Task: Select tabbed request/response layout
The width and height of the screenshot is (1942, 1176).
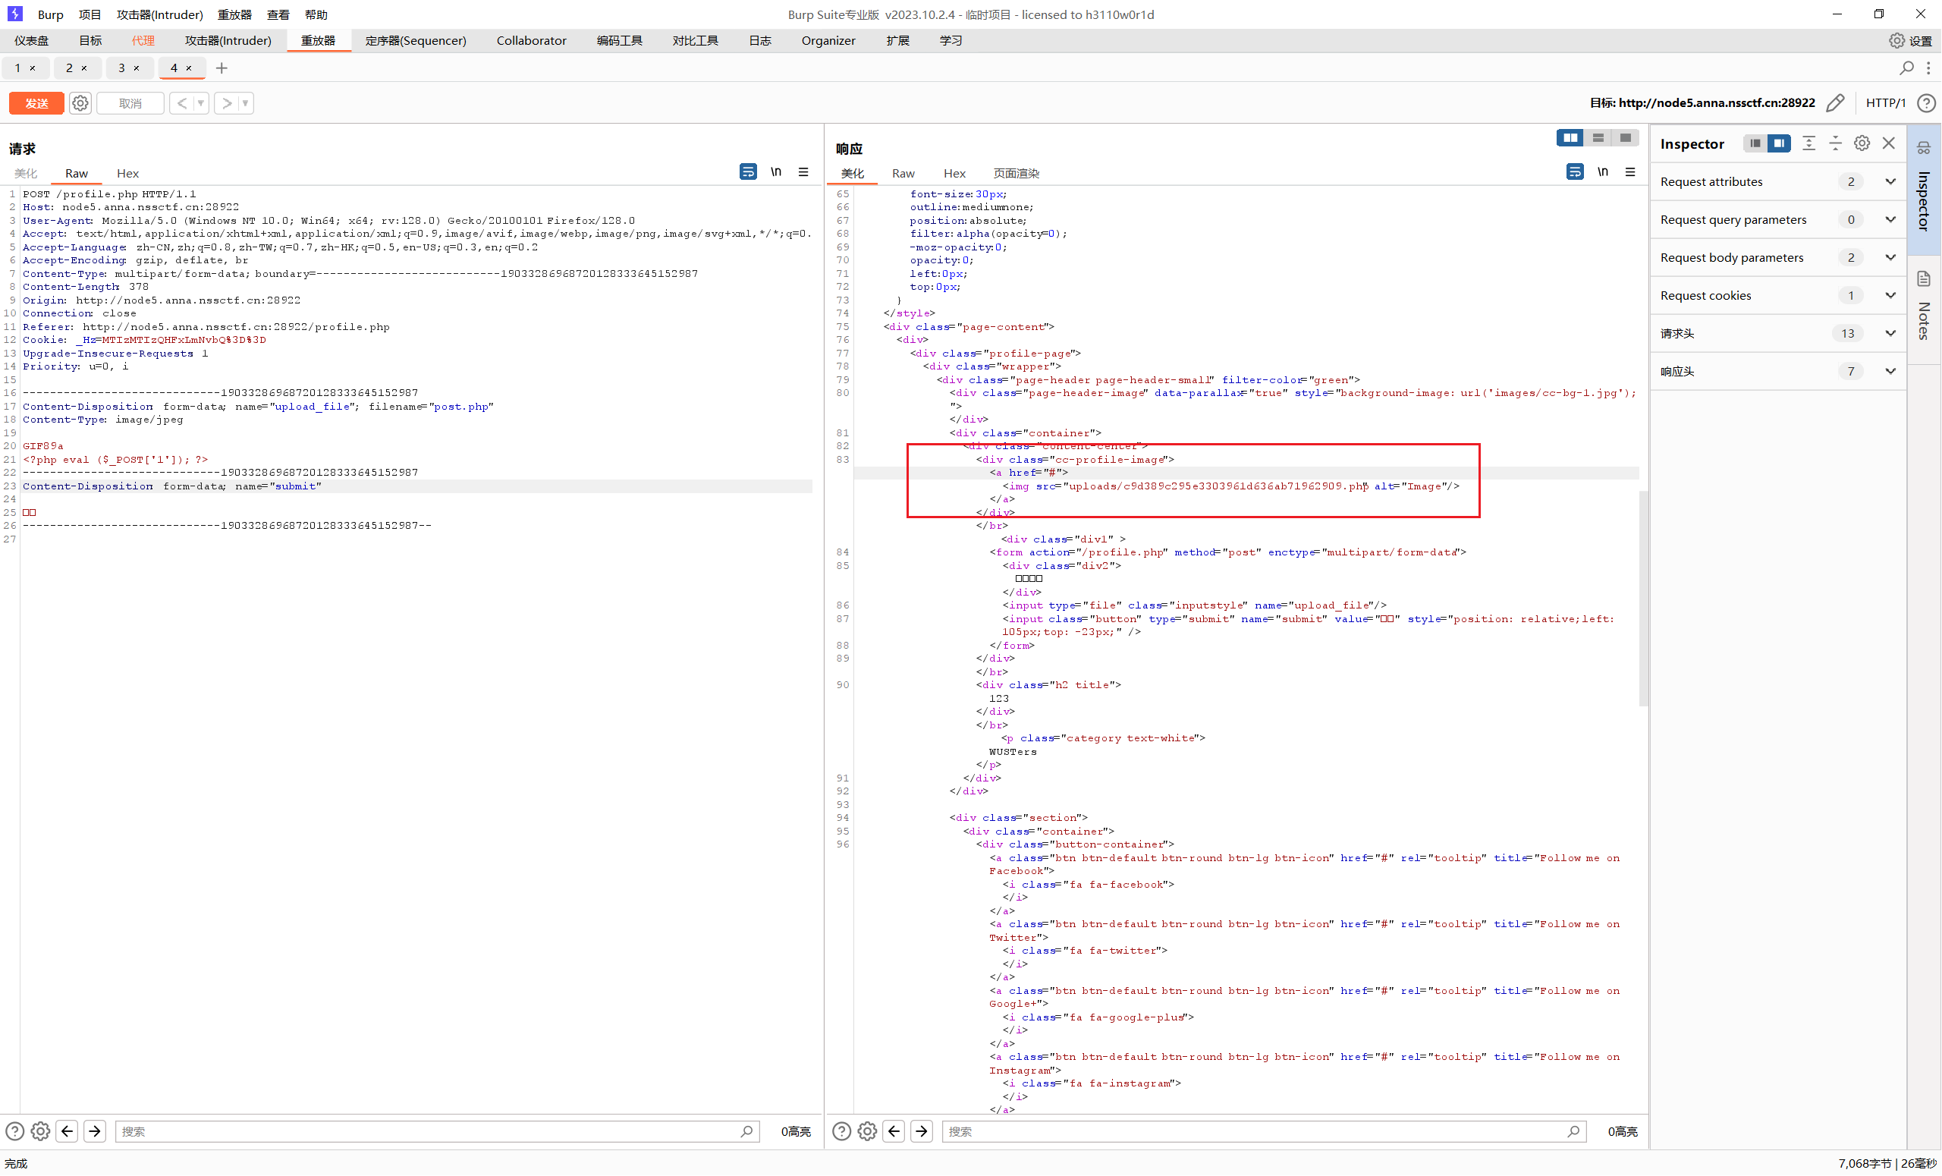Action: click(x=1625, y=138)
